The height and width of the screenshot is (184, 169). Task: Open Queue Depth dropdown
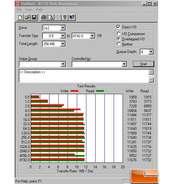[x=151, y=52]
